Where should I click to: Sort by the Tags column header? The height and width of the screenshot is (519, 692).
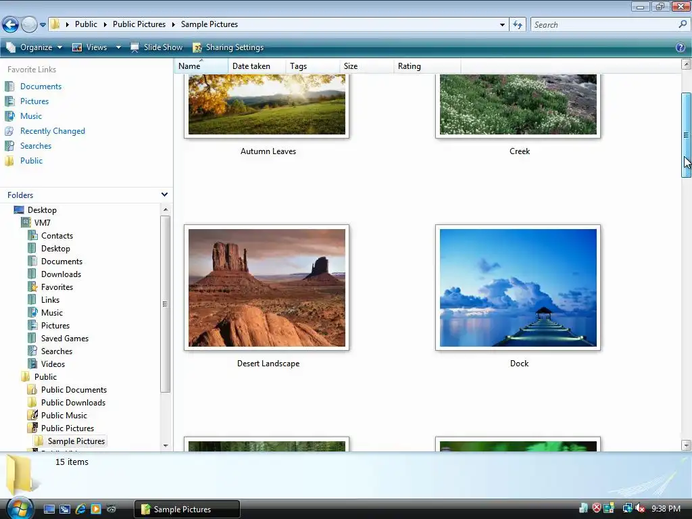point(313,66)
